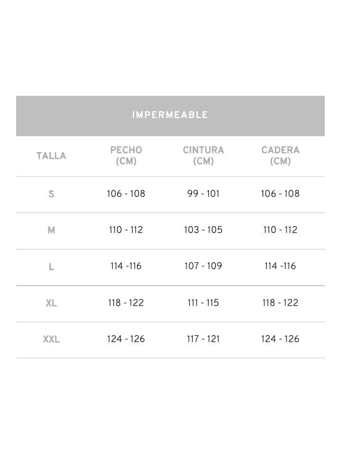Select size XL row label
The width and height of the screenshot is (341, 454).
pos(51,303)
